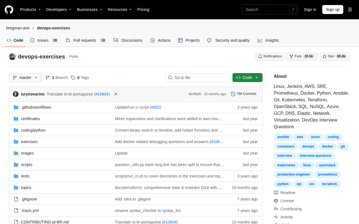
Task: Open the exercises folder
Action: click(29, 142)
